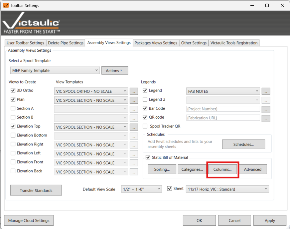Click the ellipsis button next to Plan template

point(133,100)
